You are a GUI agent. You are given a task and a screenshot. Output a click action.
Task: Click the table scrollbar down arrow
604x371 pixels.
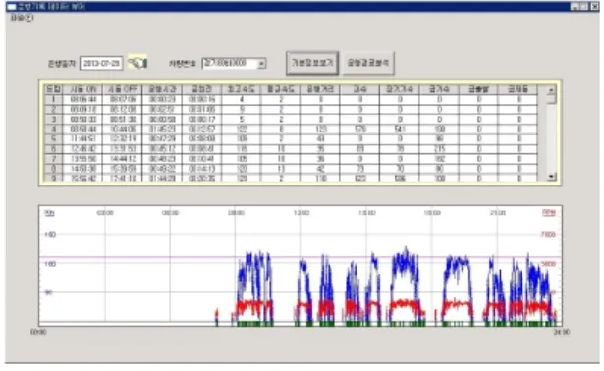(x=551, y=177)
